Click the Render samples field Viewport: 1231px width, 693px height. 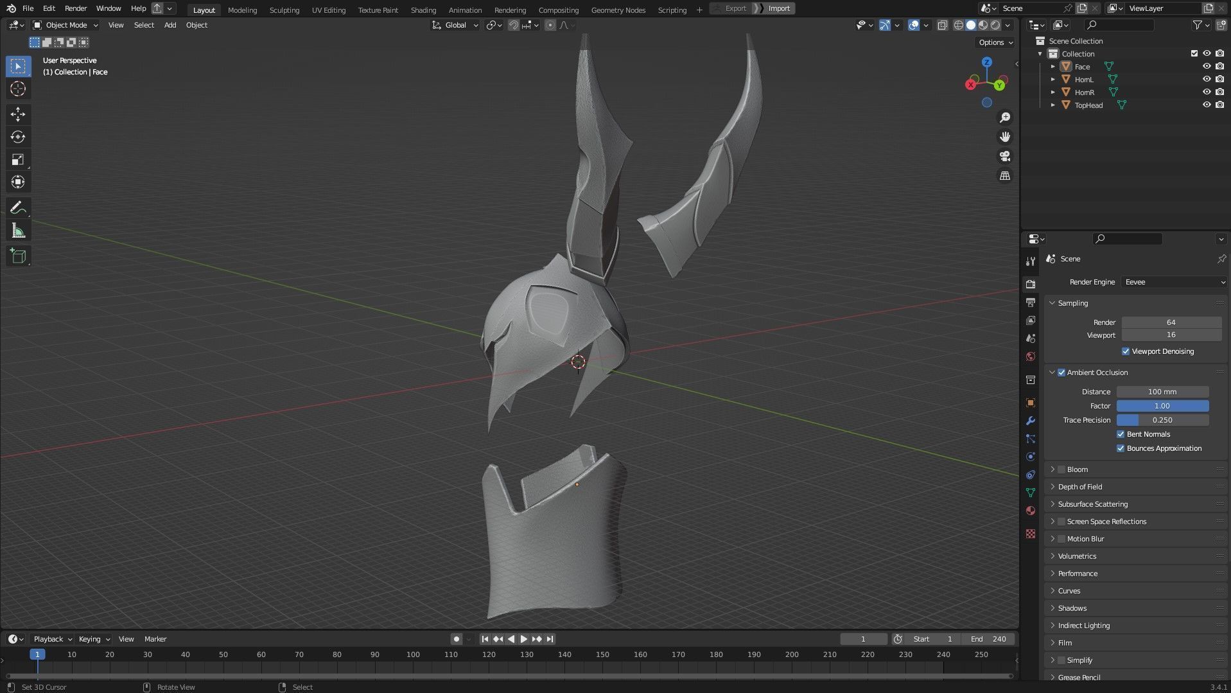pyautogui.click(x=1171, y=322)
